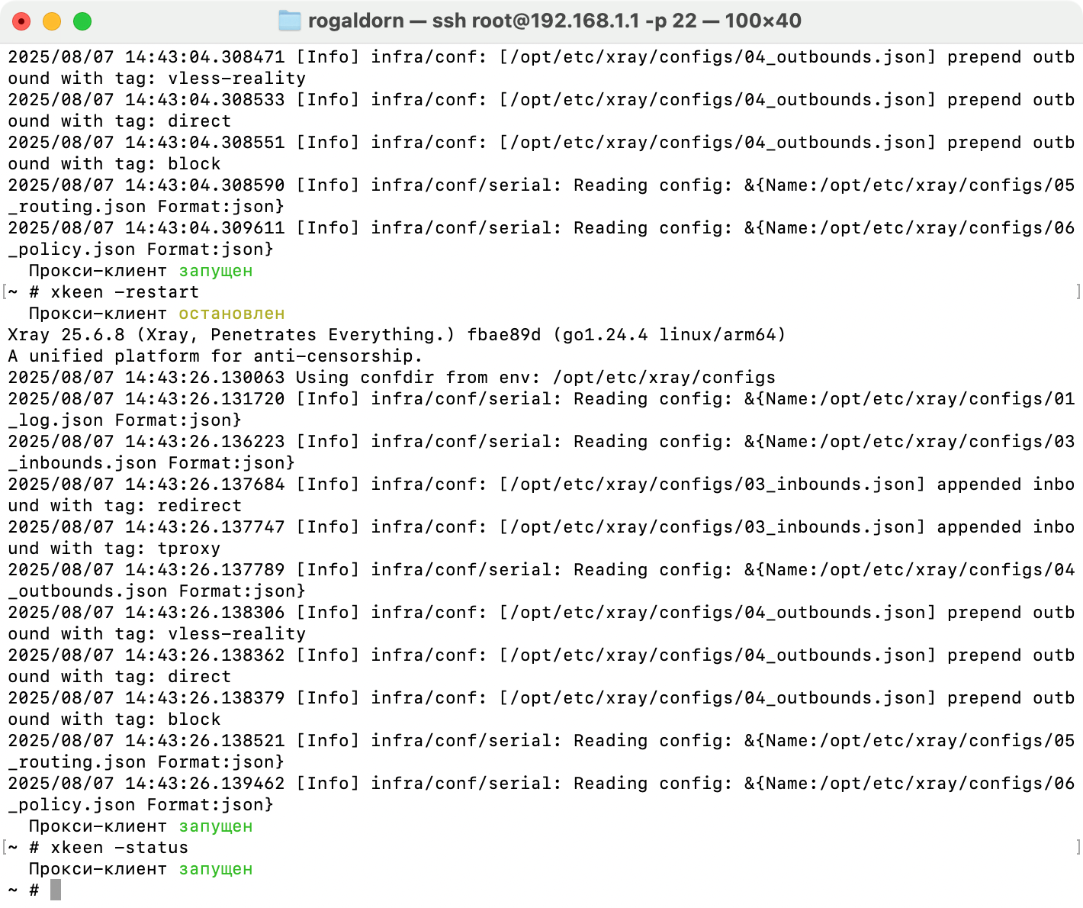Click the 'Xray 25.6.8' version text
The image size is (1083, 908).
pyautogui.click(x=66, y=335)
